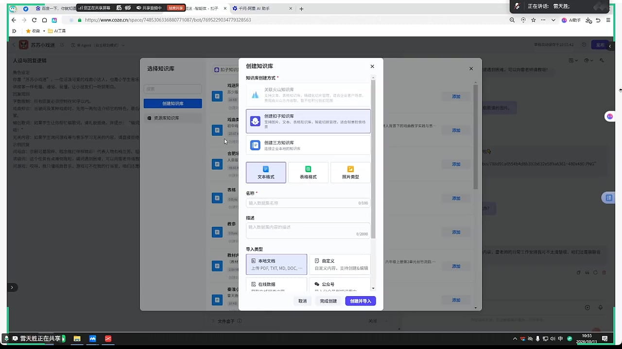This screenshot has height=349, width=622.
Task: Click the 搜索 box in 选择知识库
Action: (173, 89)
